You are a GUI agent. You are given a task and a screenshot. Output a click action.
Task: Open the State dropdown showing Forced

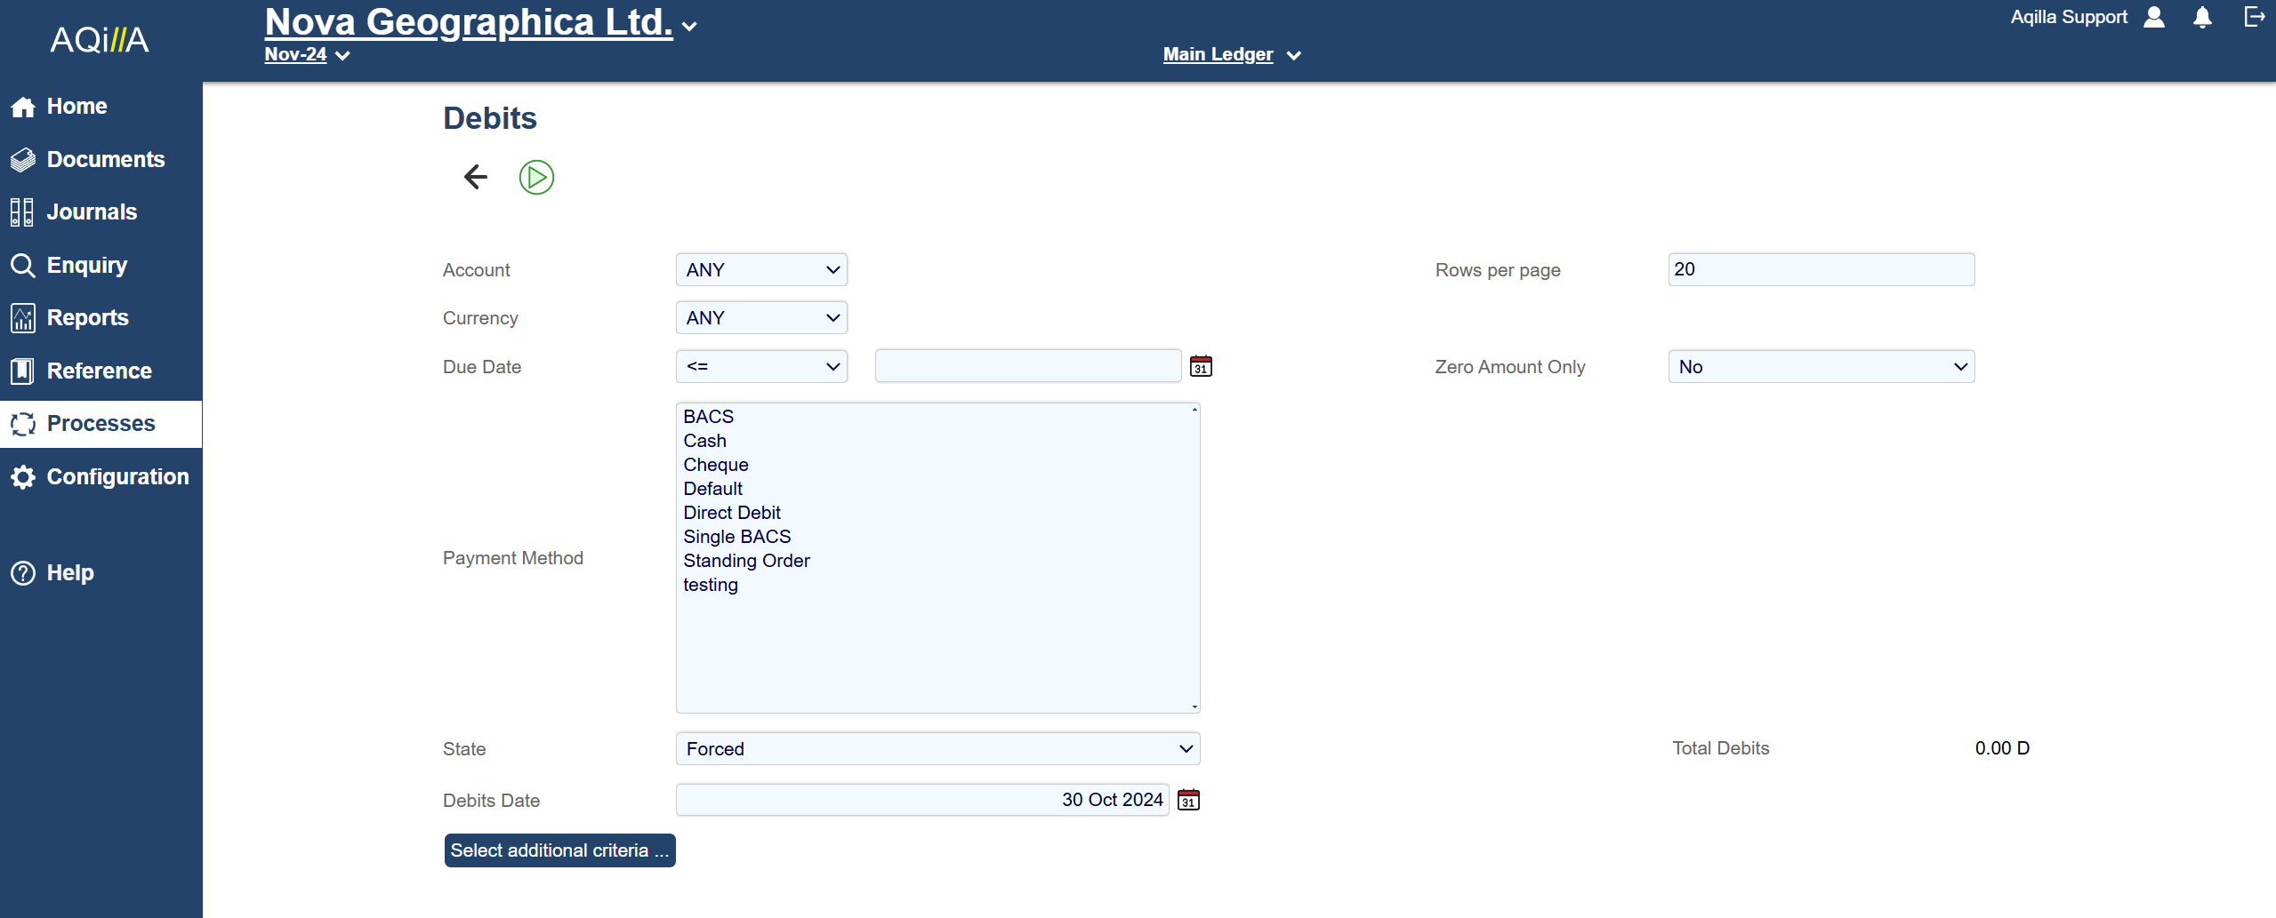(x=937, y=749)
